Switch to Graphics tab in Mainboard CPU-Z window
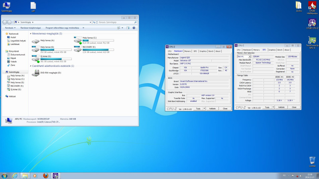Screen dimensions: 319x179 coord(203,51)
